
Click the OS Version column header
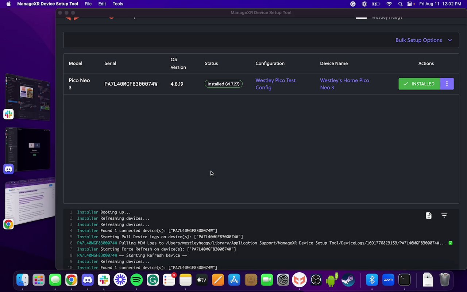tap(178, 64)
